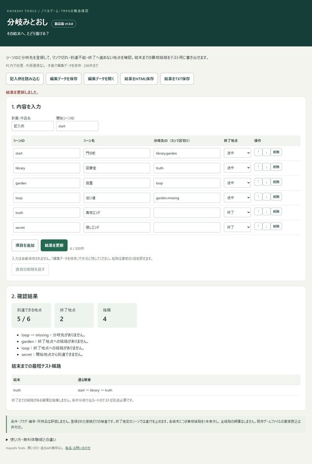This screenshot has width=312, height=464.
Task: Move the secret row up
Action: [x=258, y=227]
